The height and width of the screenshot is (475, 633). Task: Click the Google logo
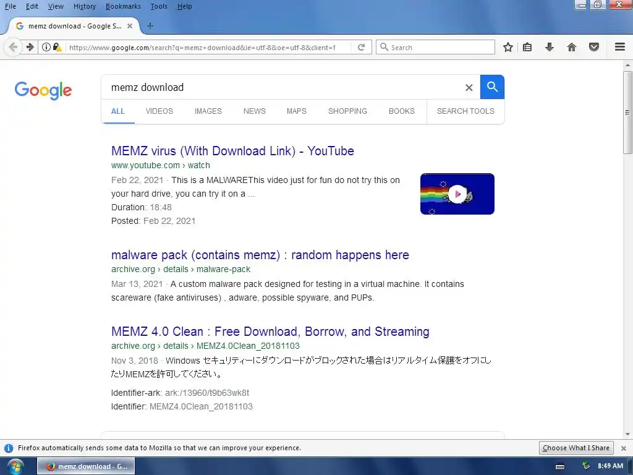[43, 90]
